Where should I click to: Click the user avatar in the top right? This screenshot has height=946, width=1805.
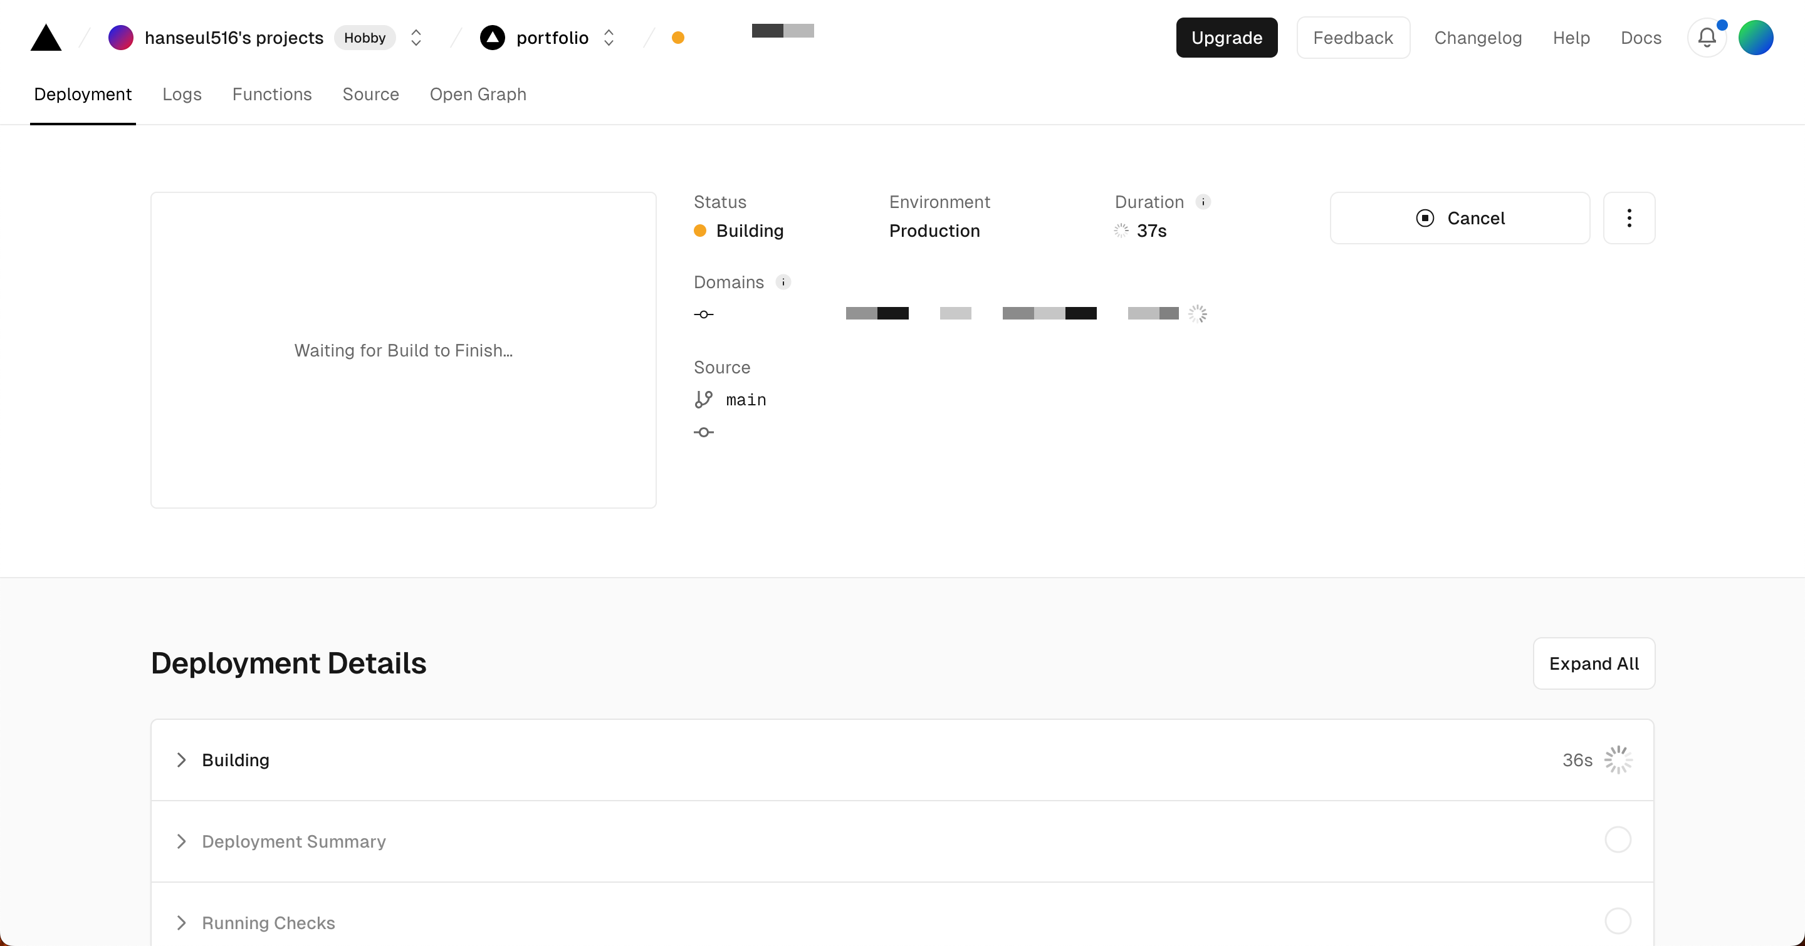(x=1755, y=38)
